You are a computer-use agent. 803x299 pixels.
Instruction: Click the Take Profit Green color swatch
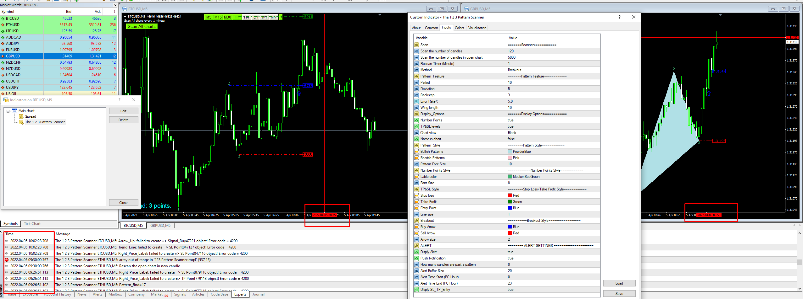(510, 202)
